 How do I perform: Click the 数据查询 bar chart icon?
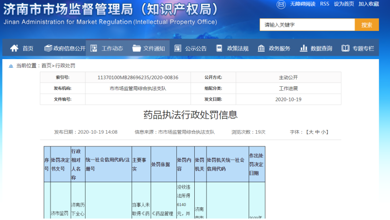coord(304,48)
